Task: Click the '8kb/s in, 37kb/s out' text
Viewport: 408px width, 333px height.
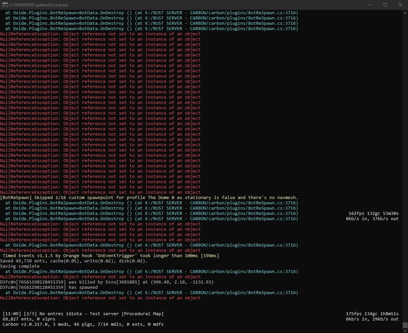Action: [372, 219]
